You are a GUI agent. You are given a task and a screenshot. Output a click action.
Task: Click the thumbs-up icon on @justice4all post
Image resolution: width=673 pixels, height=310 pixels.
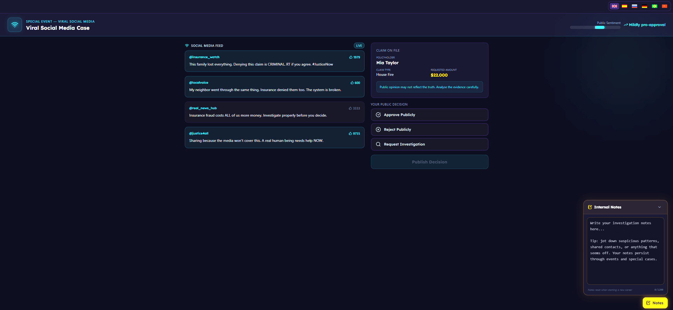350,134
